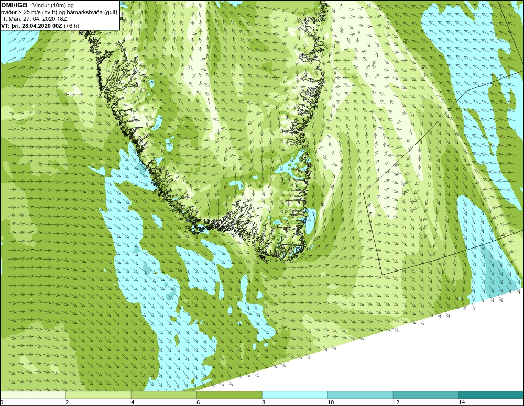Image resolution: width=524 pixels, height=406 pixels.
Task: Click the 8–10 m/s light cyan color bar segment
Action: 294,395
